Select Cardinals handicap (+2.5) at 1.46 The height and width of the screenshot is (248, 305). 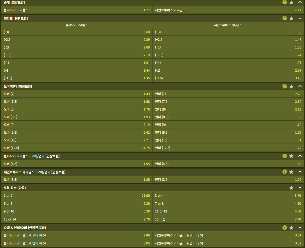click(x=228, y=39)
